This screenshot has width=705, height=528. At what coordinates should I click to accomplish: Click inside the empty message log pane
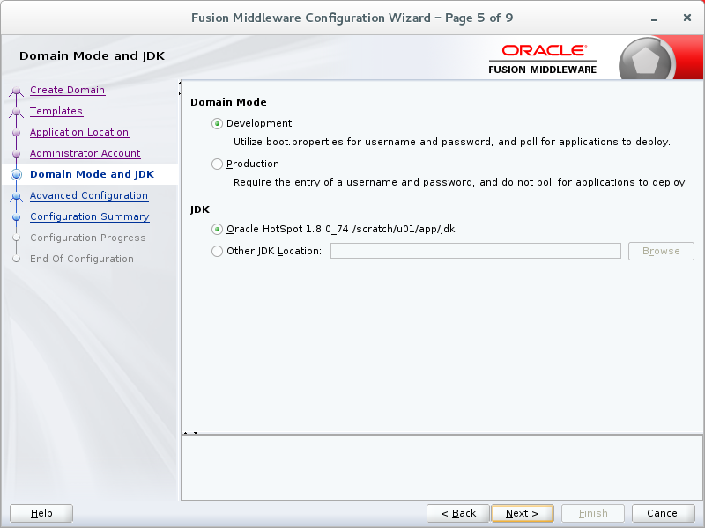442,467
